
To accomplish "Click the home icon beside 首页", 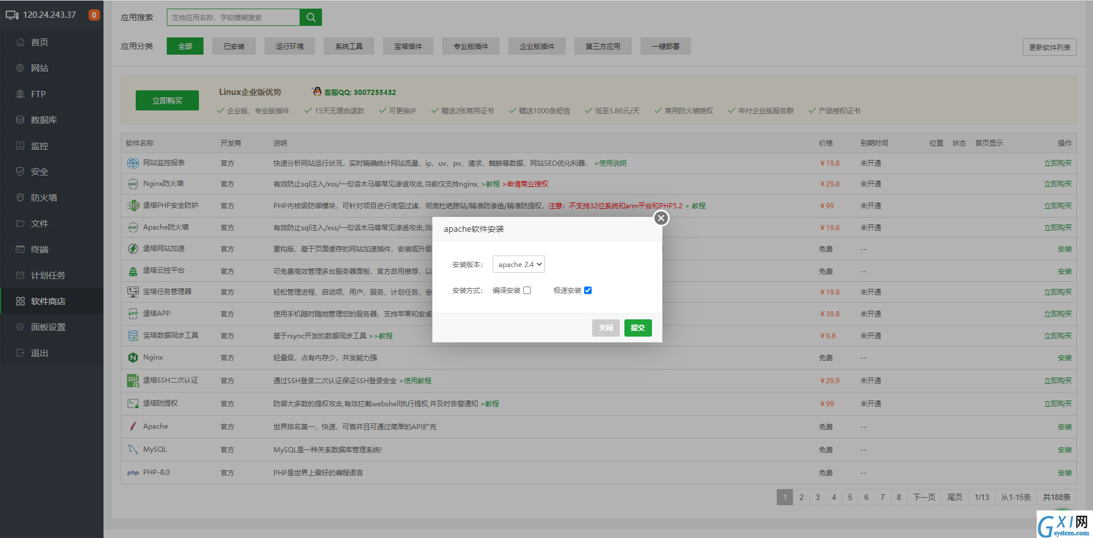I will (x=20, y=42).
